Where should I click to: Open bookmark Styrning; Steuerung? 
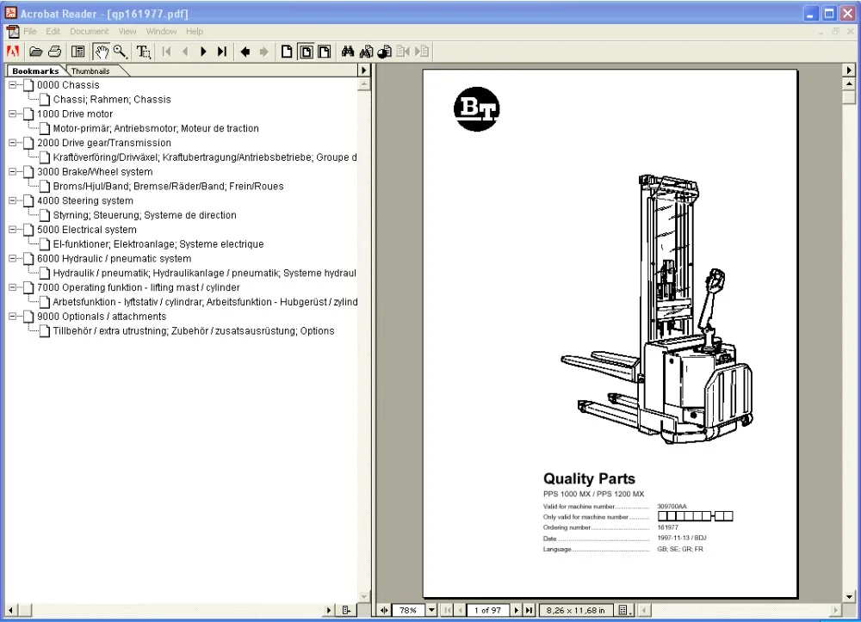(145, 215)
